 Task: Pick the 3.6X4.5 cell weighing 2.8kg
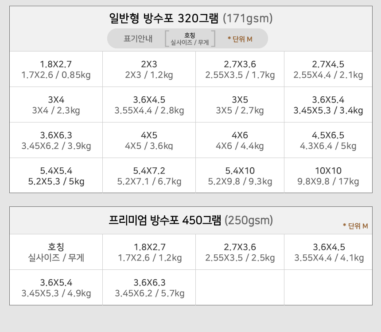[x=149, y=105]
